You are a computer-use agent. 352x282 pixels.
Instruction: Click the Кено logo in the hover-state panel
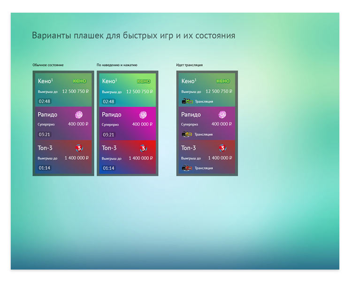[144, 81]
